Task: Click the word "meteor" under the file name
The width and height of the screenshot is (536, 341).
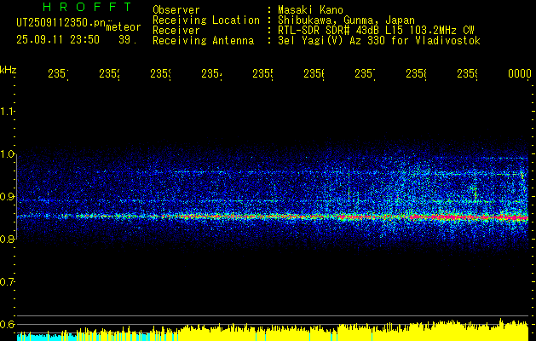Action: coord(124,27)
